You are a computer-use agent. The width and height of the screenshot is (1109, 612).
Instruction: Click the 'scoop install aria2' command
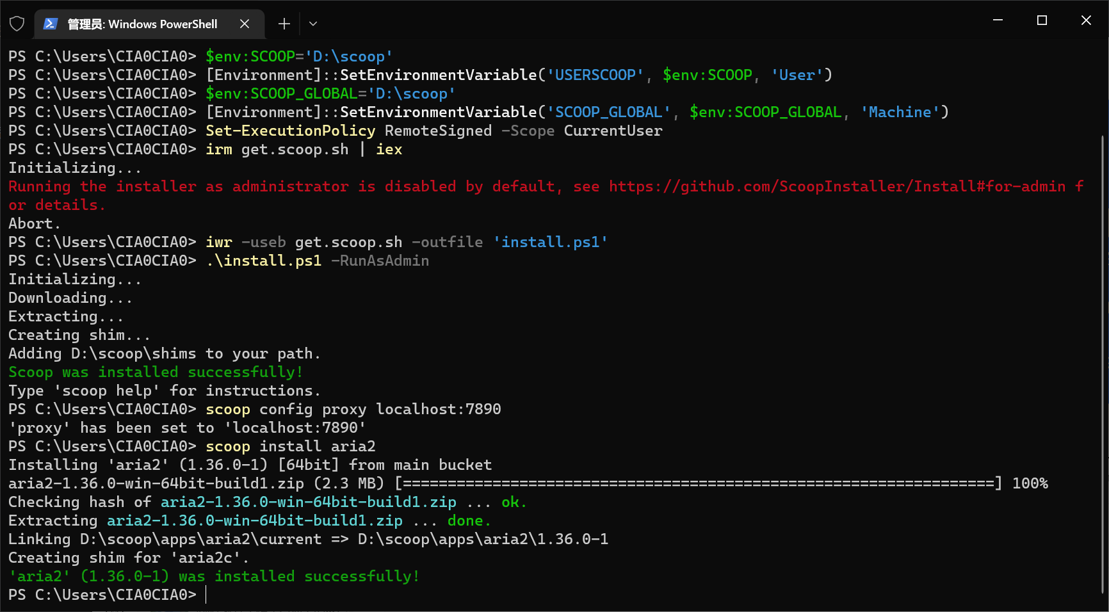pos(291,446)
